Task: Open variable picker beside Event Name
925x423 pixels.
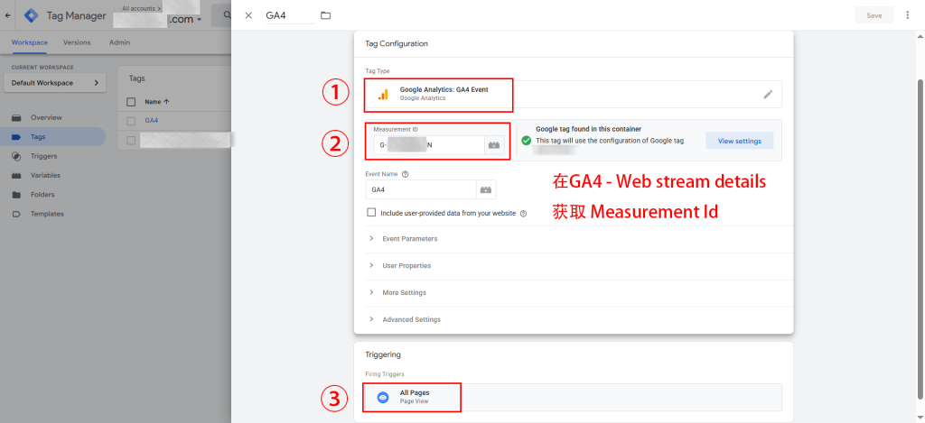Action: pyautogui.click(x=486, y=189)
